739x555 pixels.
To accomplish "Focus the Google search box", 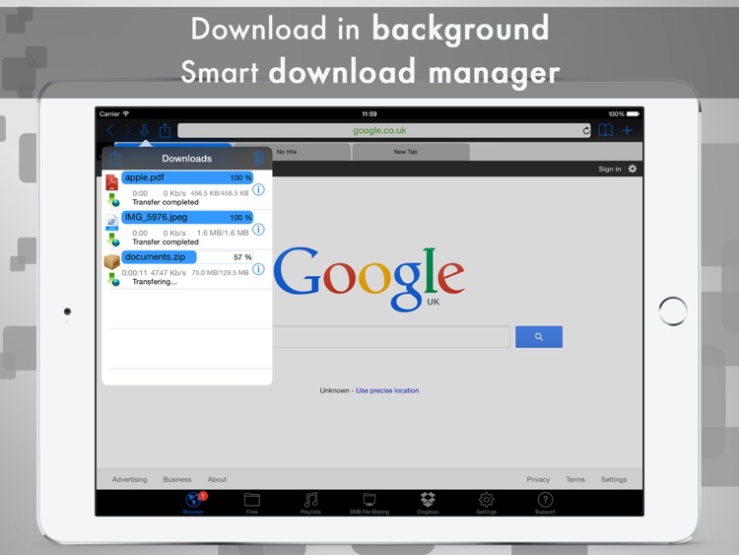I will pyautogui.click(x=391, y=337).
